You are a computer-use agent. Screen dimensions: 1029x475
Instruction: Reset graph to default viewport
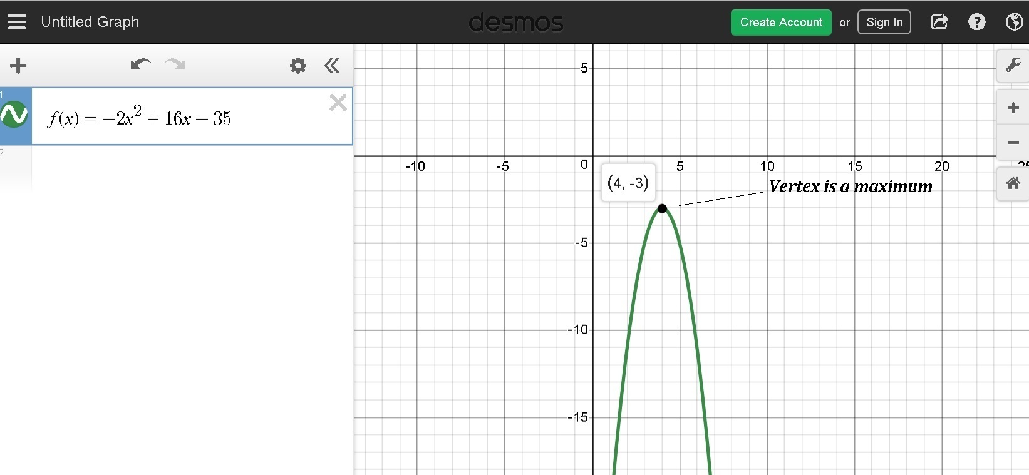pos(1013,183)
